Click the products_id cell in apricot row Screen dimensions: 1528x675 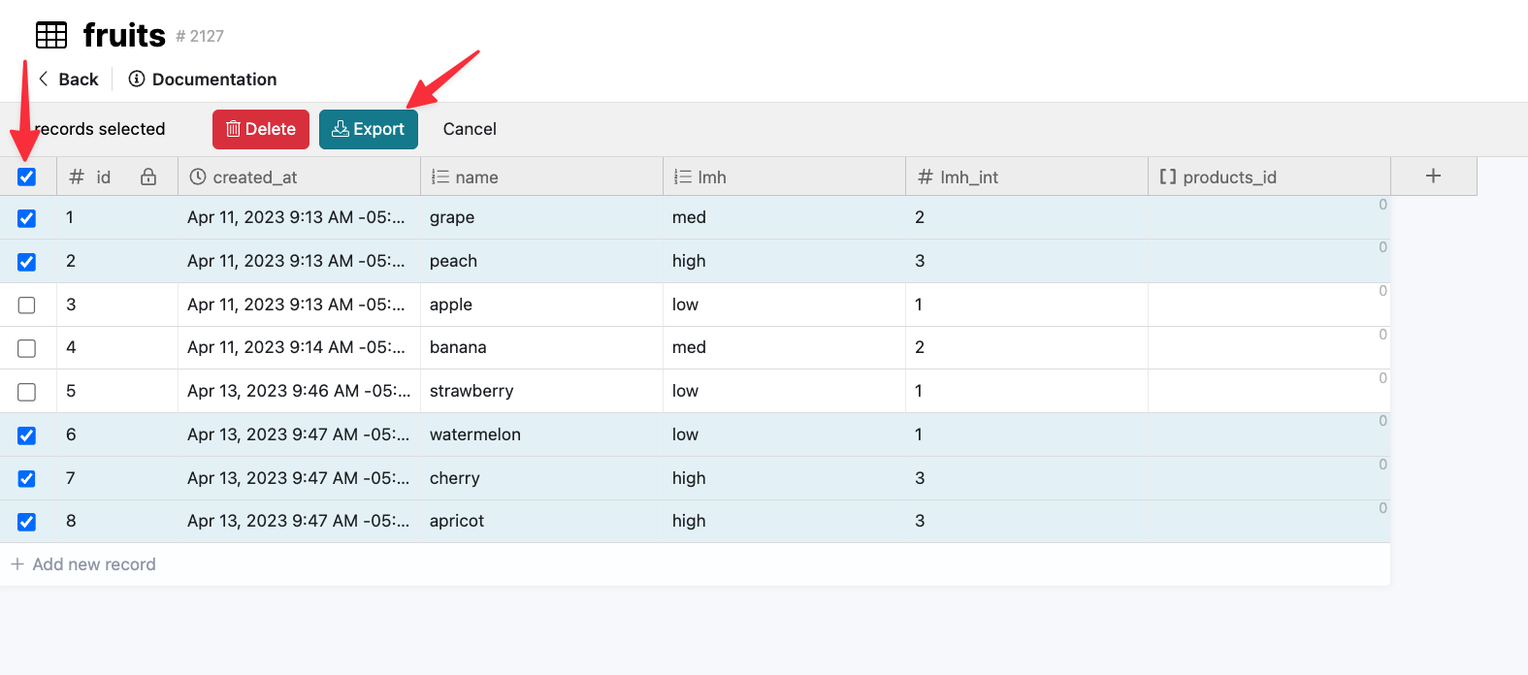click(x=1269, y=521)
